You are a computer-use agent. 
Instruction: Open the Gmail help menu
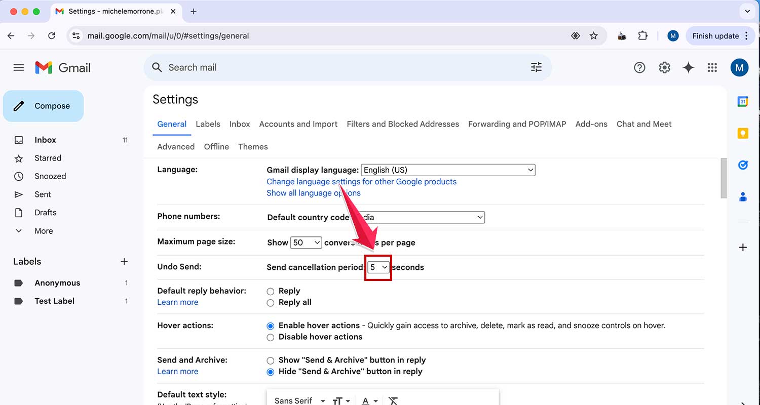click(x=639, y=67)
